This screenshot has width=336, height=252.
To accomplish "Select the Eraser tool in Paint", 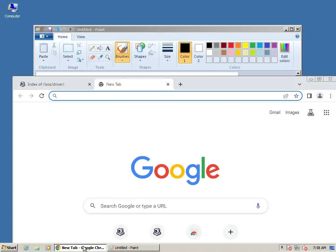I will coord(92,57).
